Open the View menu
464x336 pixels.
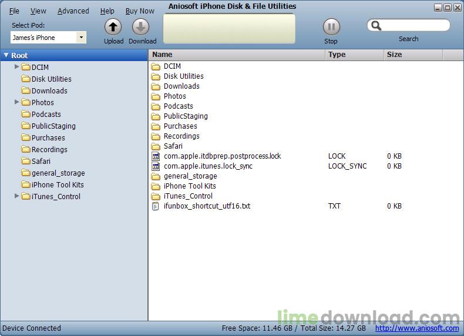[38, 11]
